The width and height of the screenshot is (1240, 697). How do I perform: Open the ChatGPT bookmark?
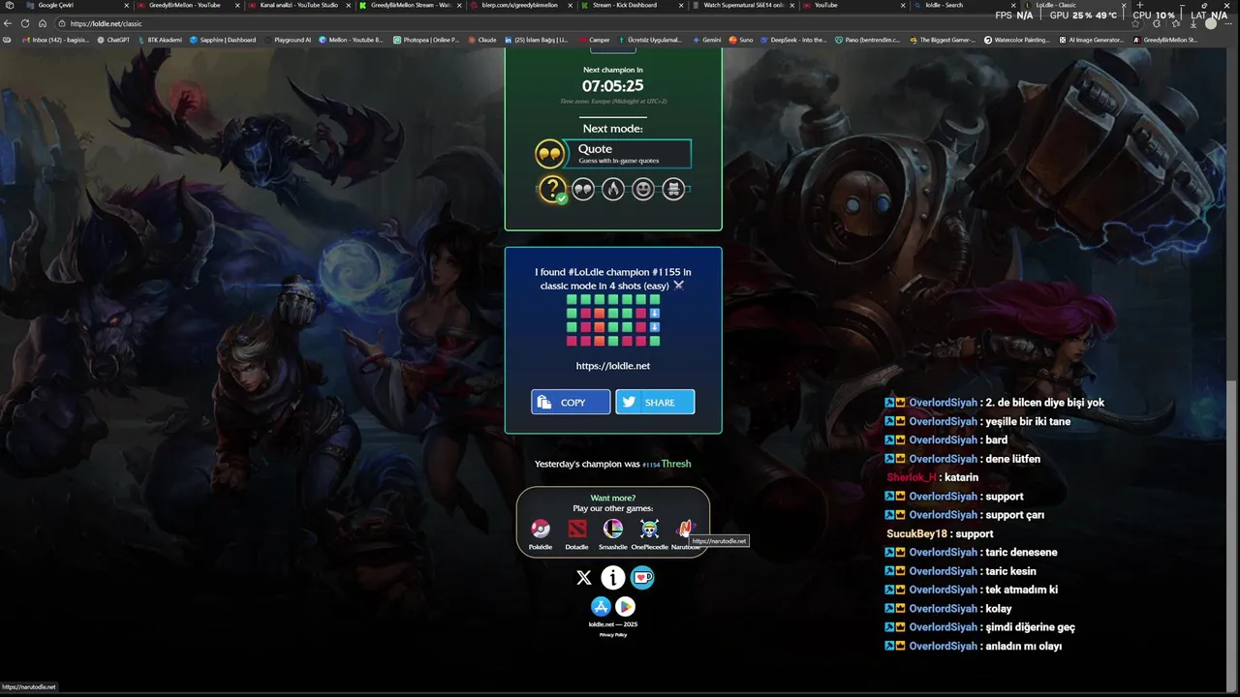tap(113, 40)
